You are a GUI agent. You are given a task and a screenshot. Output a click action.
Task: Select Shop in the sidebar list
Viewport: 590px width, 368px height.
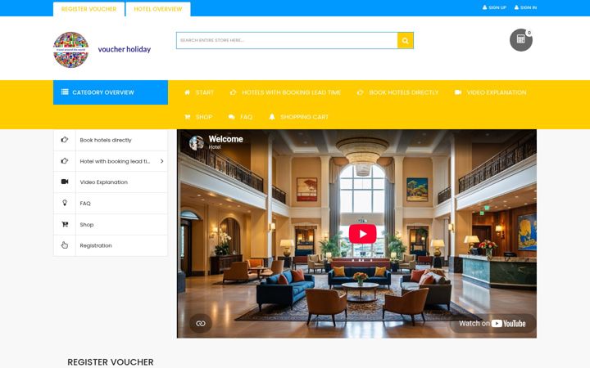pyautogui.click(x=87, y=225)
